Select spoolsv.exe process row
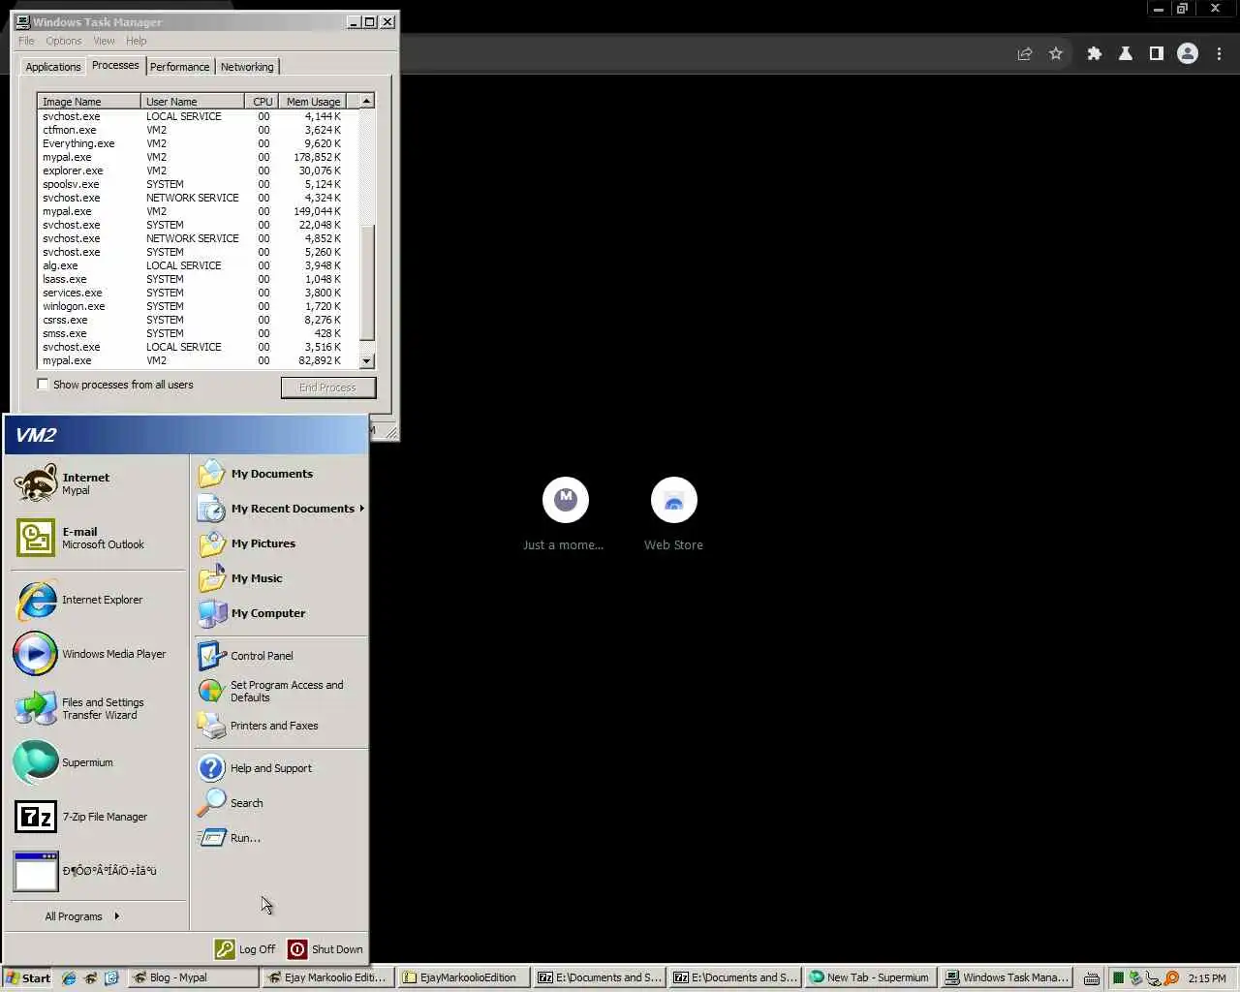 tap(198, 184)
